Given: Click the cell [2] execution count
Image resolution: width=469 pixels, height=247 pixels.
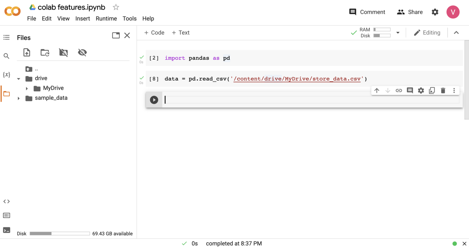Looking at the screenshot, I should 154,58.
